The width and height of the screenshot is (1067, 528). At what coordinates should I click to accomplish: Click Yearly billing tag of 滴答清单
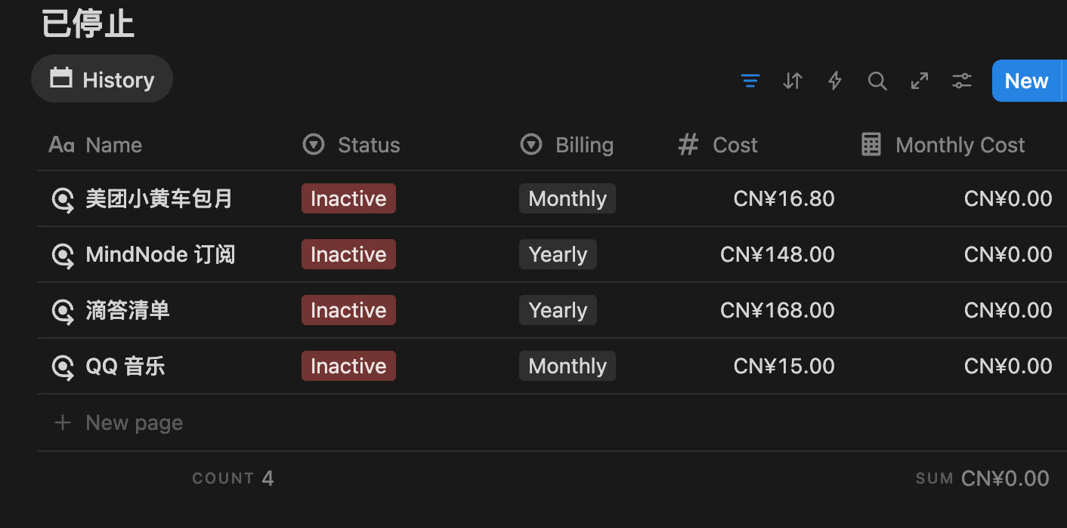pos(558,310)
